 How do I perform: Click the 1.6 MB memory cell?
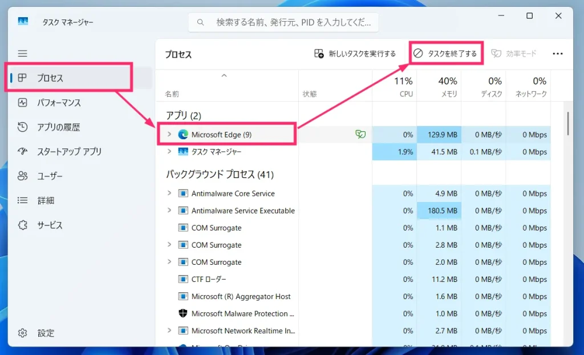tap(439, 296)
